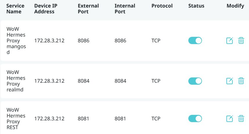
Task: Click the Internal Port column header
Action: [124, 9]
